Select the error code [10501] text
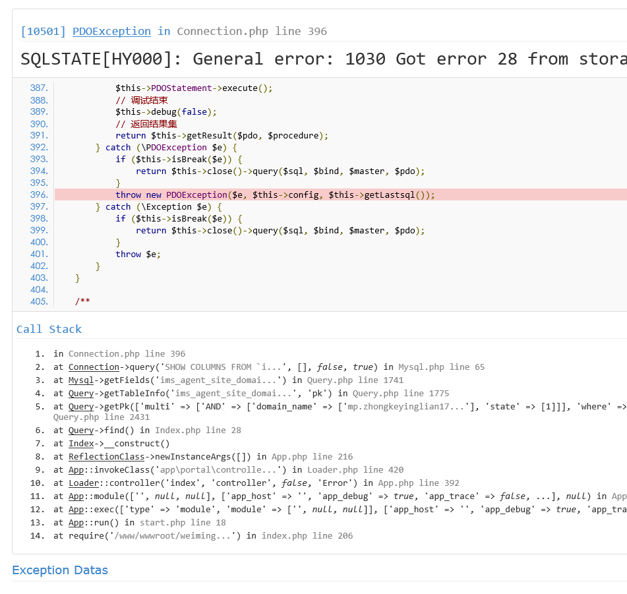Viewport: 627px width, 594px height. click(44, 31)
